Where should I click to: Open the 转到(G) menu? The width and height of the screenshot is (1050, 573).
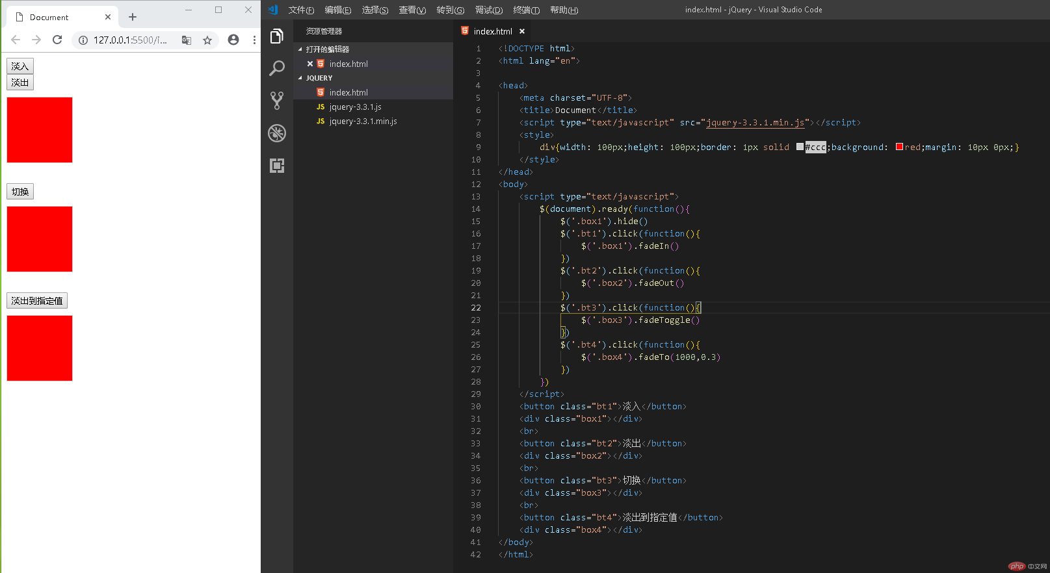(450, 10)
